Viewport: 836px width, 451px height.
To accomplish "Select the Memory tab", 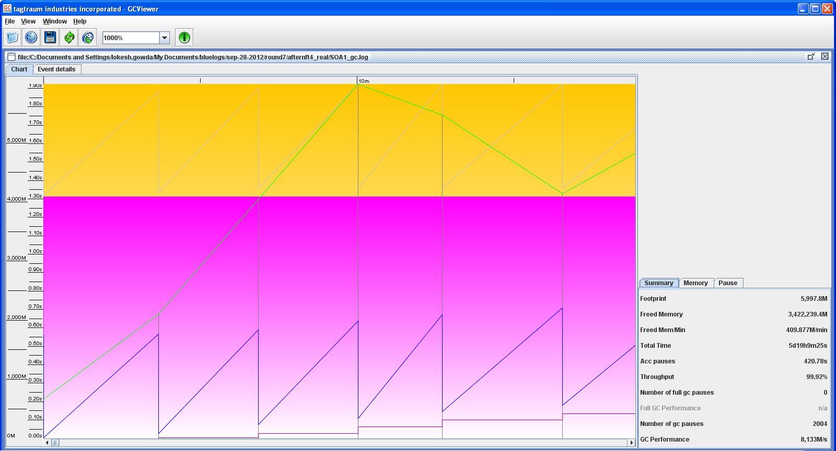I will (695, 283).
